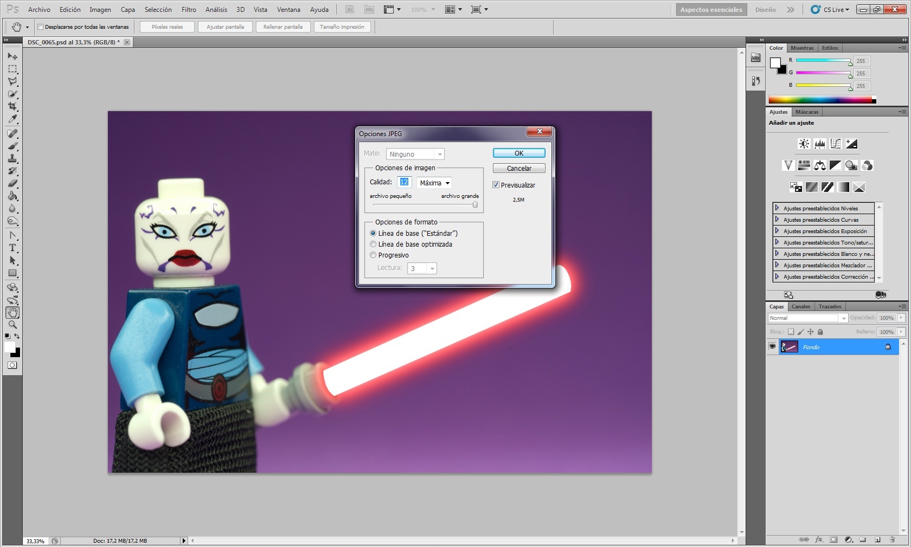Switch to the Canales tab

pos(800,307)
